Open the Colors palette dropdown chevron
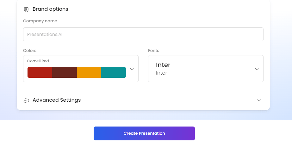This screenshot has height=141, width=292. pos(132,69)
